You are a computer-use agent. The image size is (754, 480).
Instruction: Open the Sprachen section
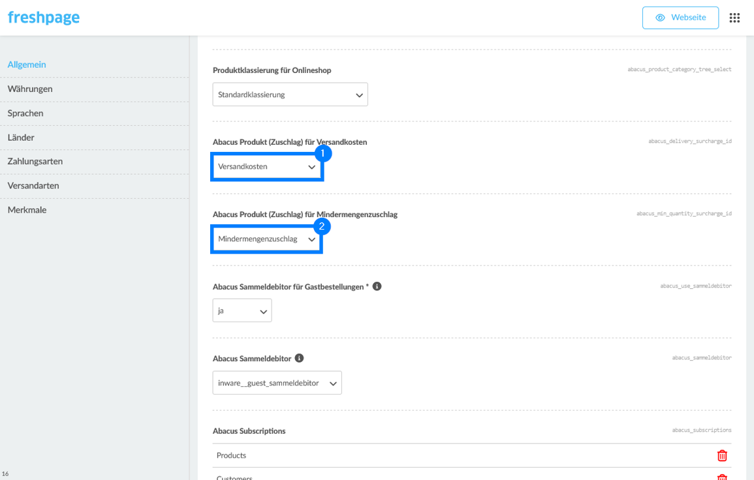(x=25, y=113)
